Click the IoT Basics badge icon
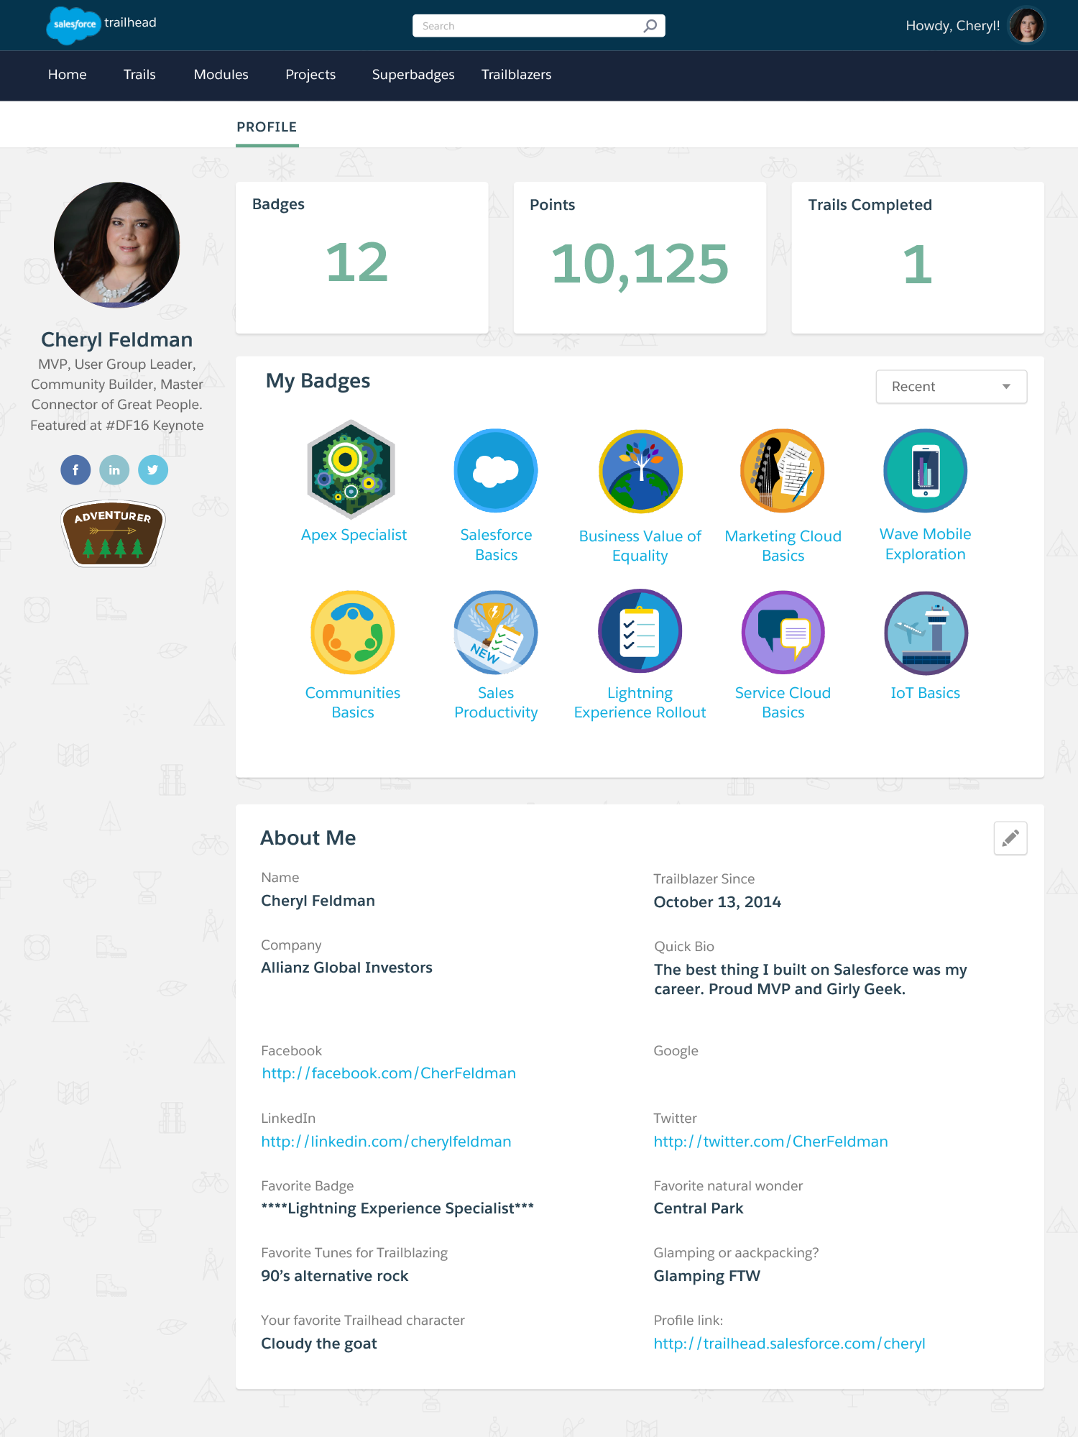 (x=926, y=633)
